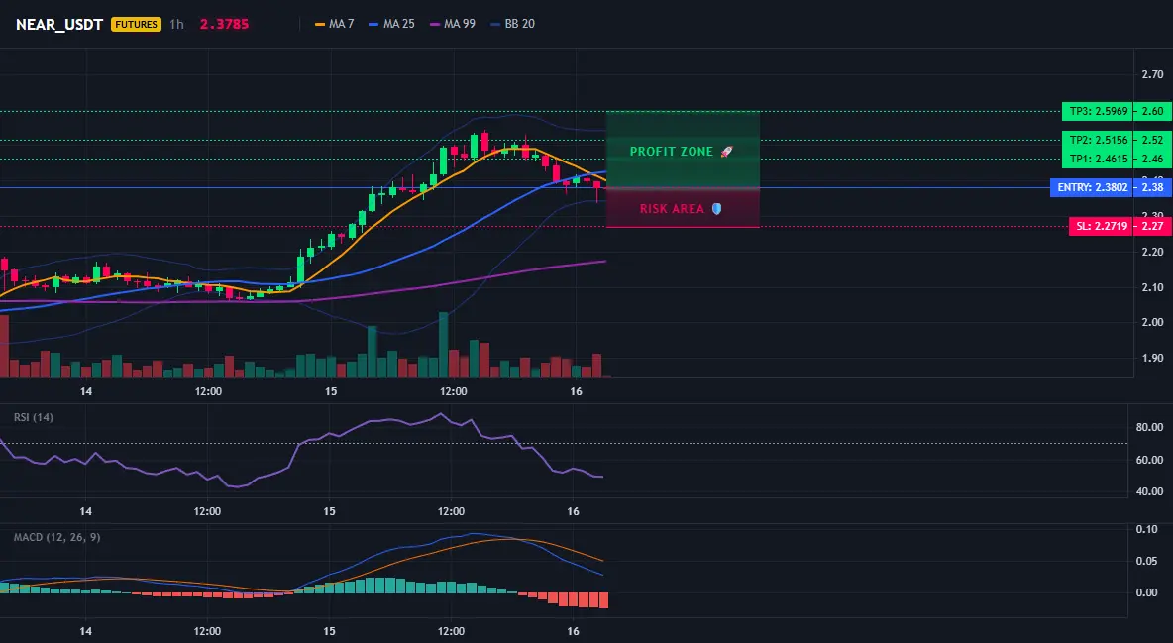Click the NEAR_USDT symbol name

[x=59, y=24]
